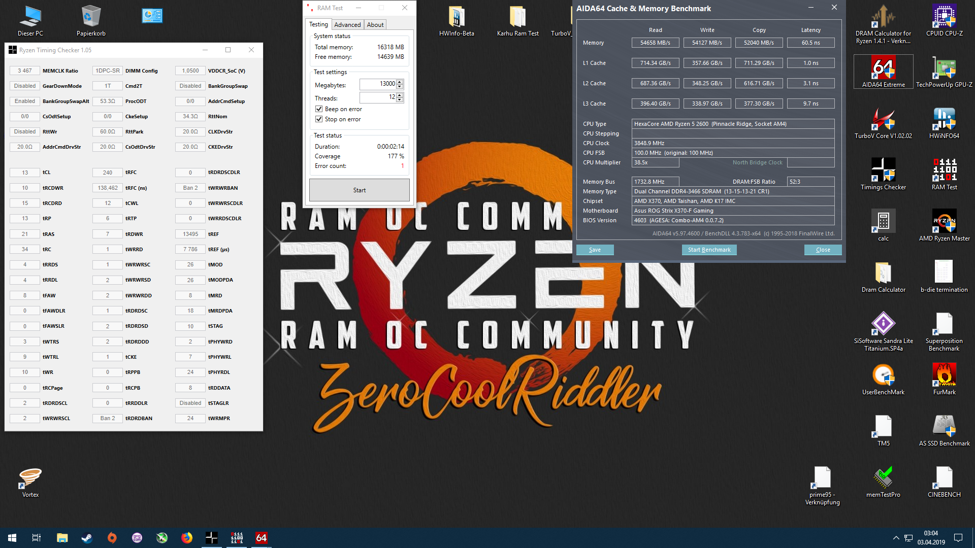Switch to the Advanced tab in RAM Test
The width and height of the screenshot is (975, 548).
[347, 24]
